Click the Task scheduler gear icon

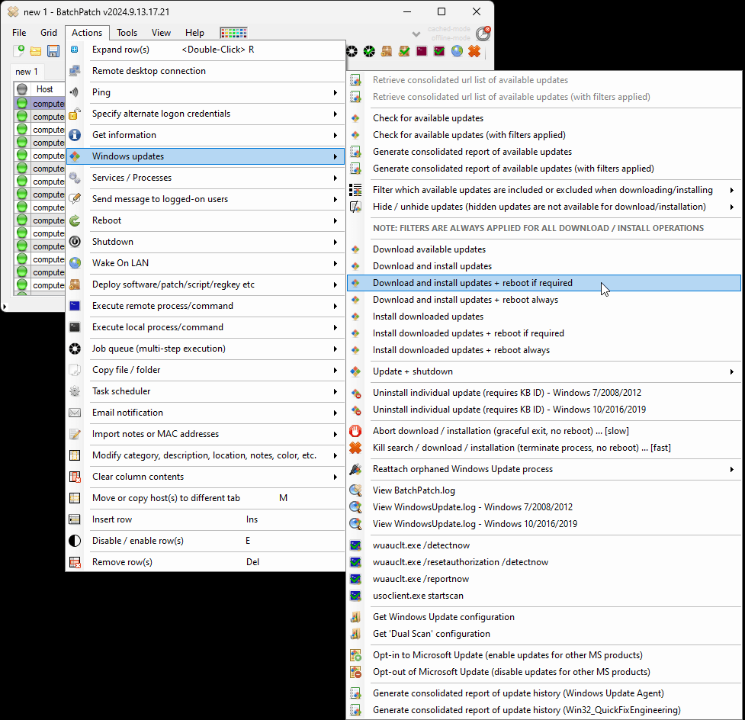click(x=75, y=391)
